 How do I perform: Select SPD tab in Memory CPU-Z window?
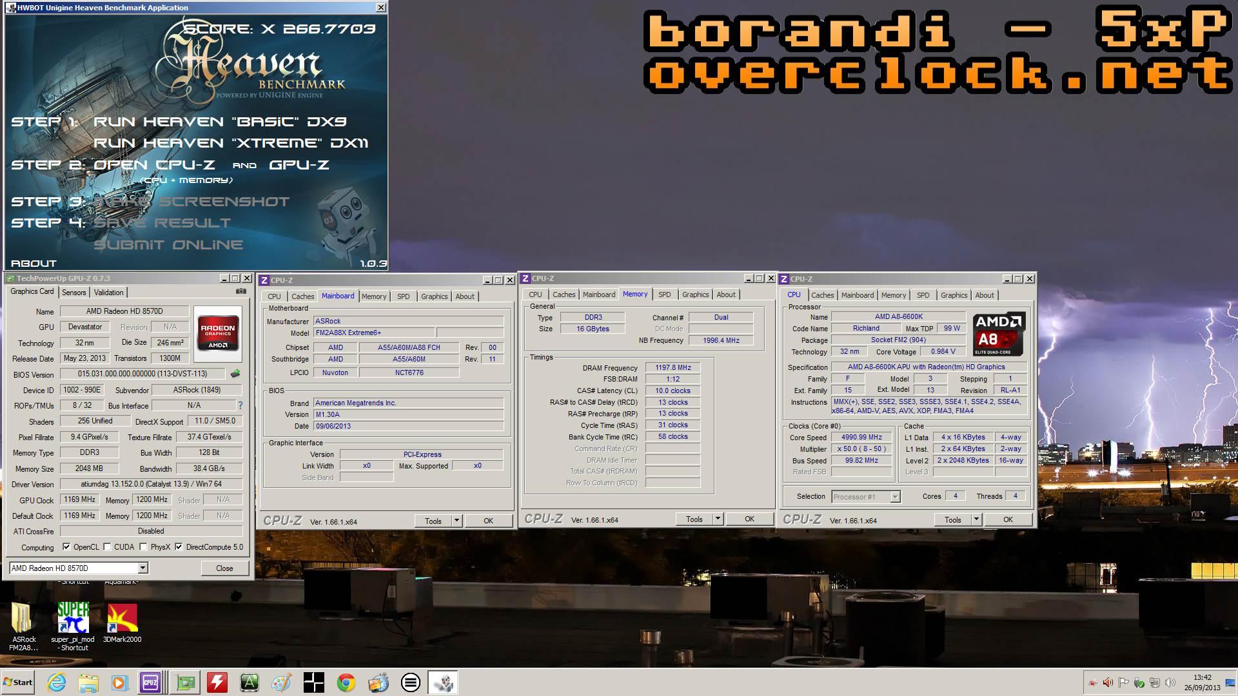point(664,295)
